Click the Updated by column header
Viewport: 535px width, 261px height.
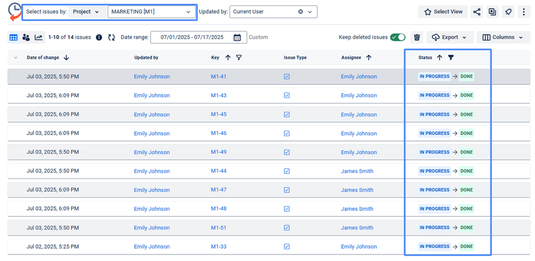tap(146, 58)
